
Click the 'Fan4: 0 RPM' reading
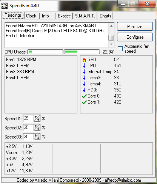pyautogui.click(x=18, y=78)
